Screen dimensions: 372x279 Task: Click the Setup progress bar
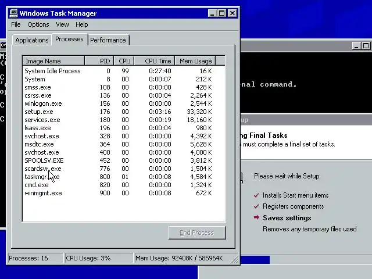(306, 260)
